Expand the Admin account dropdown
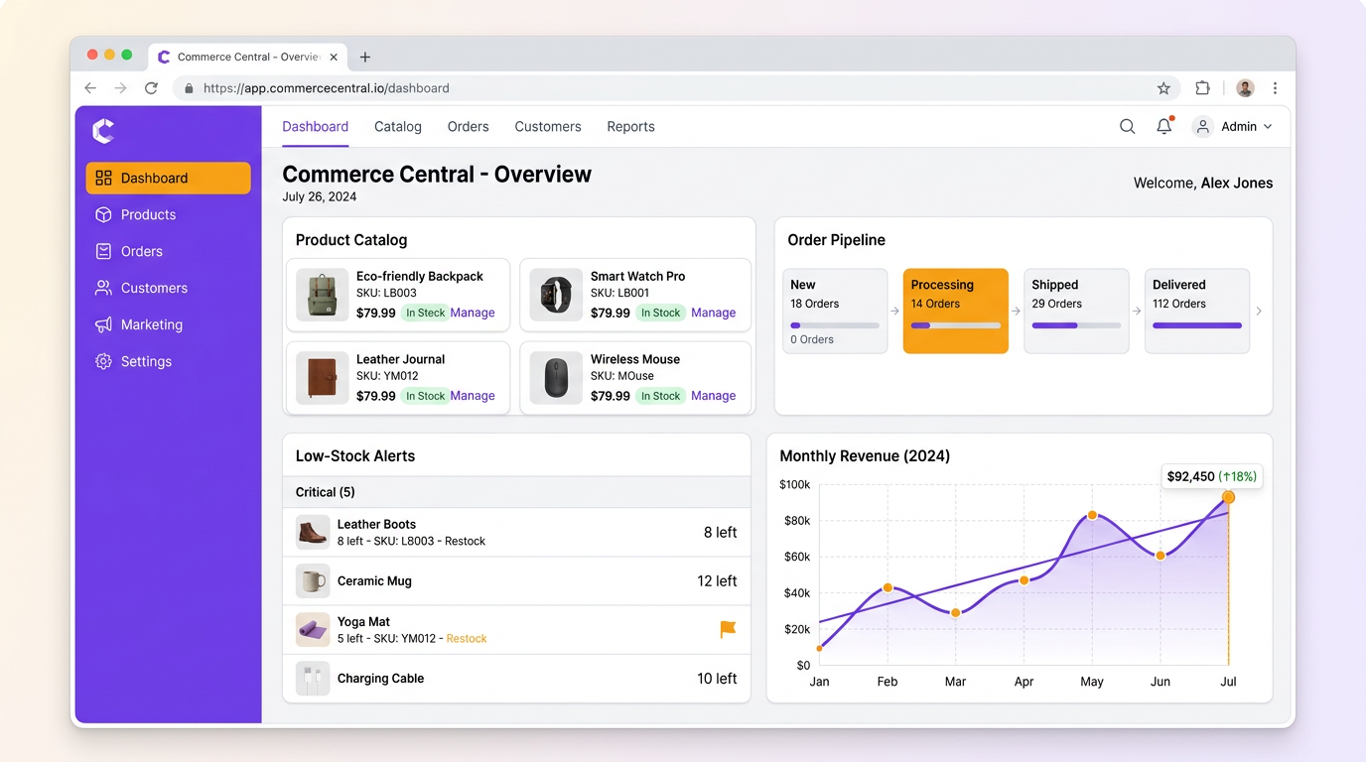This screenshot has height=762, width=1366. [x=1233, y=127]
